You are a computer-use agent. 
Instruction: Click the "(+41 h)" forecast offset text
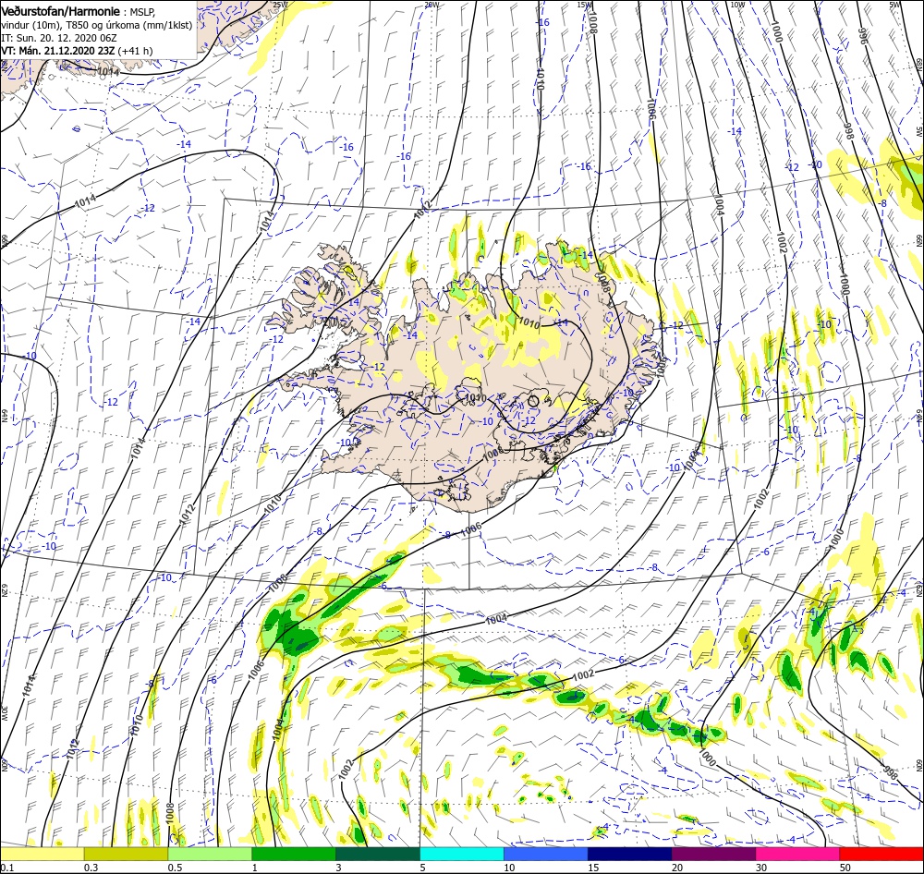coord(135,51)
